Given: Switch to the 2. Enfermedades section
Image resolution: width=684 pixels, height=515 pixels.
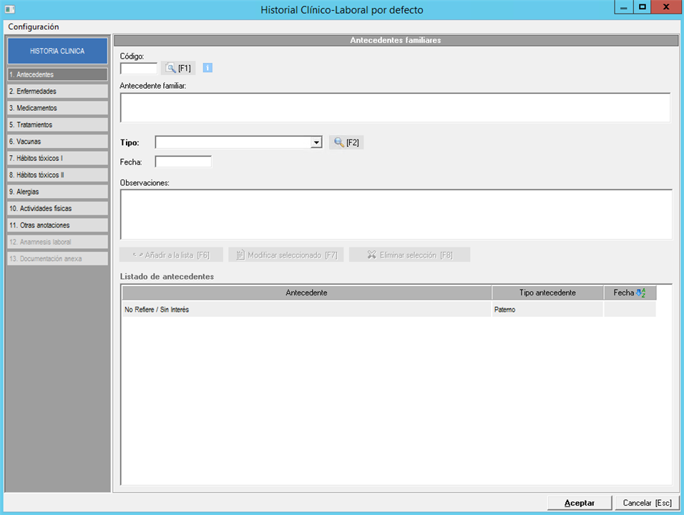Looking at the screenshot, I should (x=57, y=91).
